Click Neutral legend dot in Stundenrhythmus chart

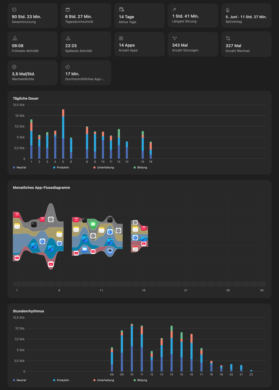pos(14,380)
